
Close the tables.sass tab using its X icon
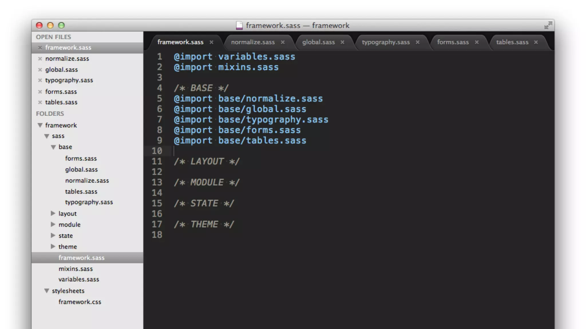tap(536, 42)
